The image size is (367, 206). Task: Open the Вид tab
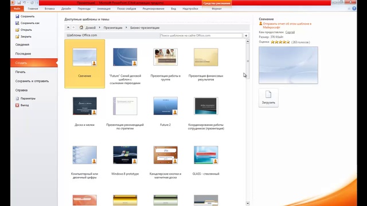173,9
